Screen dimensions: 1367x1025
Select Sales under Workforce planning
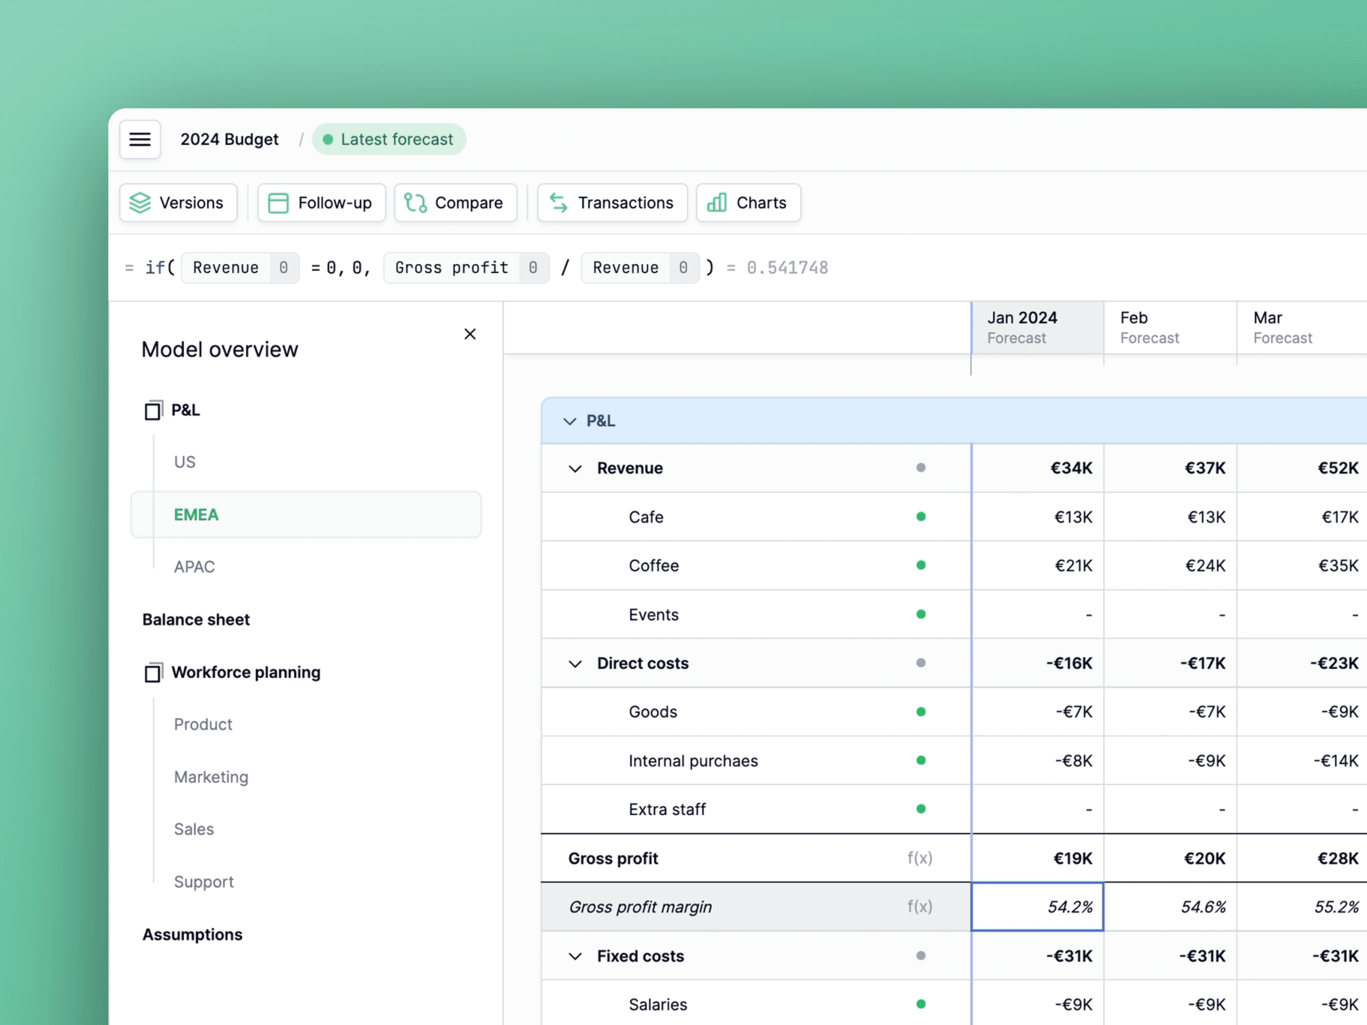(x=194, y=829)
